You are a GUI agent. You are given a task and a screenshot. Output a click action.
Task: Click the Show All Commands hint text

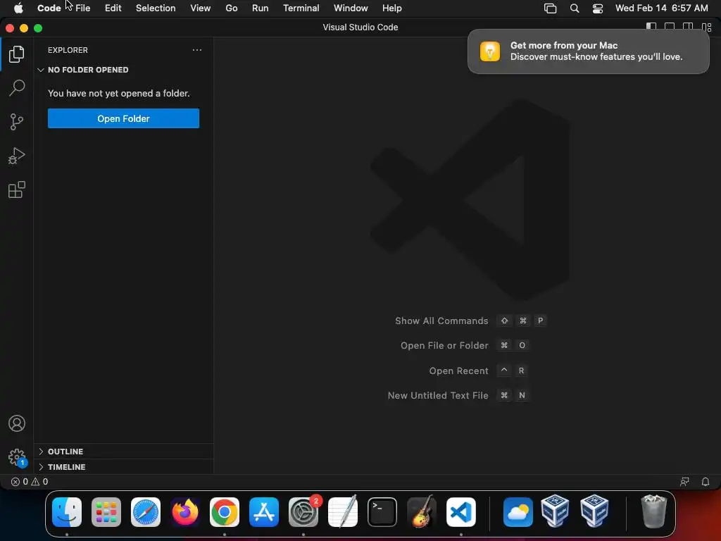(441, 321)
